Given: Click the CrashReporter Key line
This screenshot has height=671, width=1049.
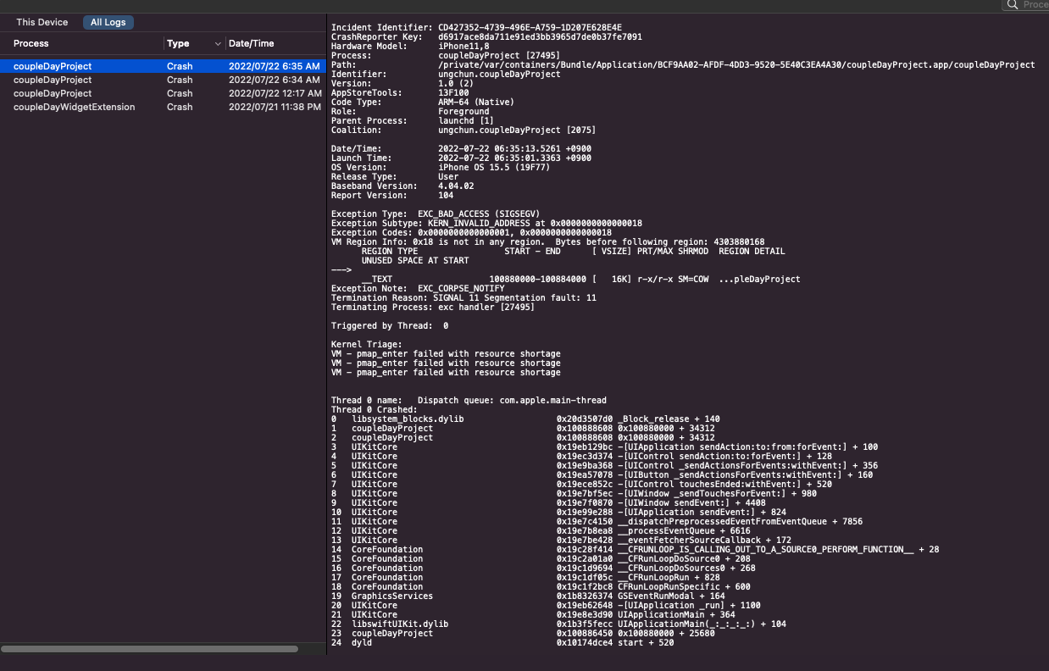Looking at the screenshot, I should [x=486, y=37].
